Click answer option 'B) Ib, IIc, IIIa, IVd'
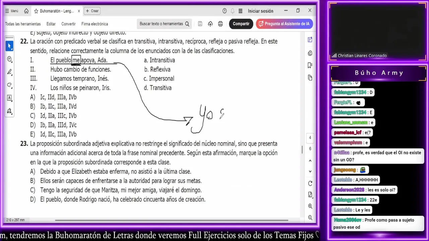Image resolution: width=429 pixels, height=241 pixels. [x=53, y=106]
